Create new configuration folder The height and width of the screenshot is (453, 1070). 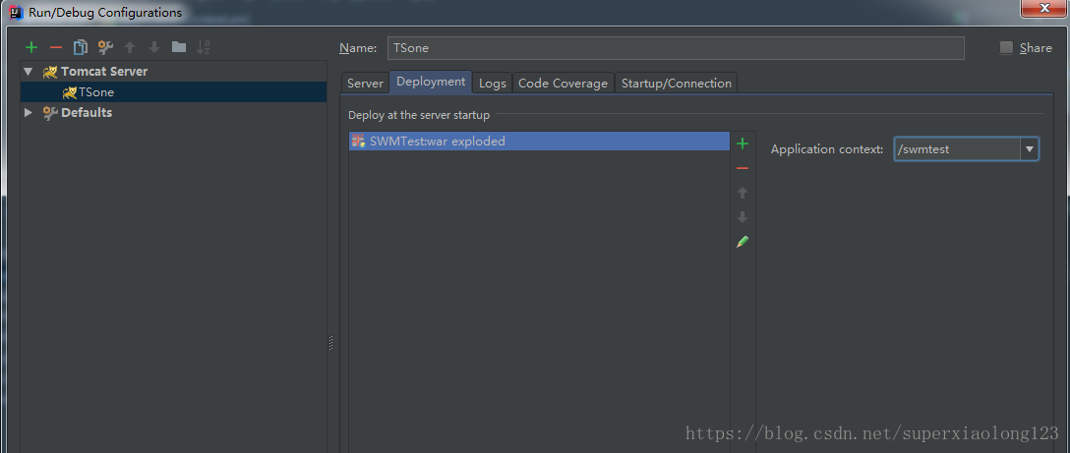pos(179,47)
